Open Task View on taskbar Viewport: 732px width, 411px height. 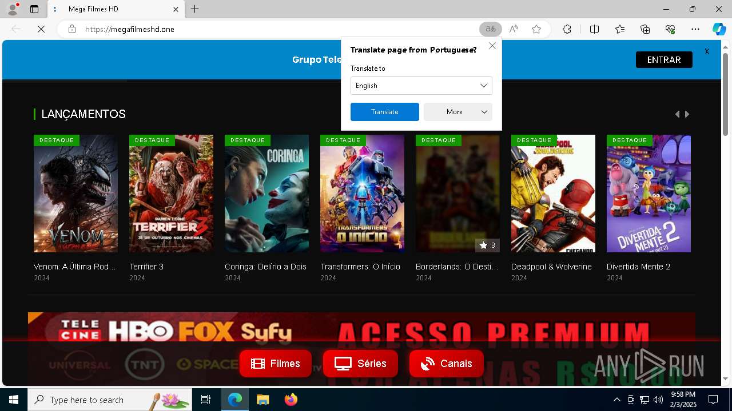click(x=206, y=400)
